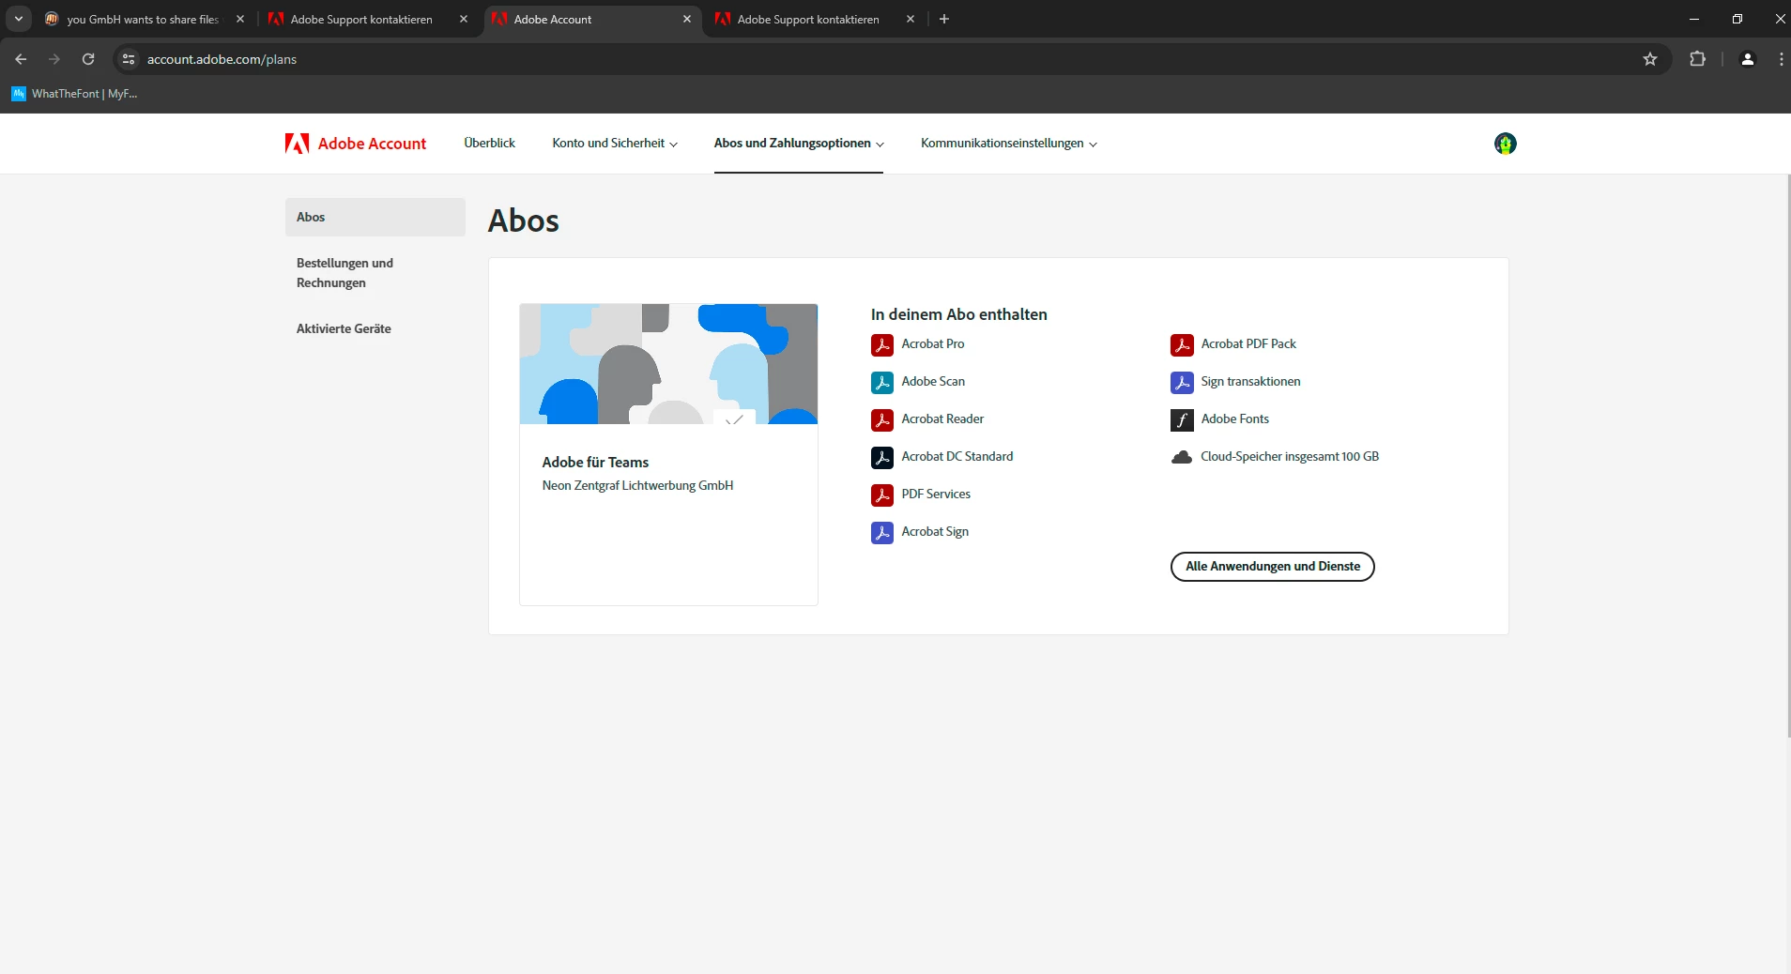Expand the Kommunikationseinstellungen dropdown
The height and width of the screenshot is (974, 1791).
(x=1009, y=144)
